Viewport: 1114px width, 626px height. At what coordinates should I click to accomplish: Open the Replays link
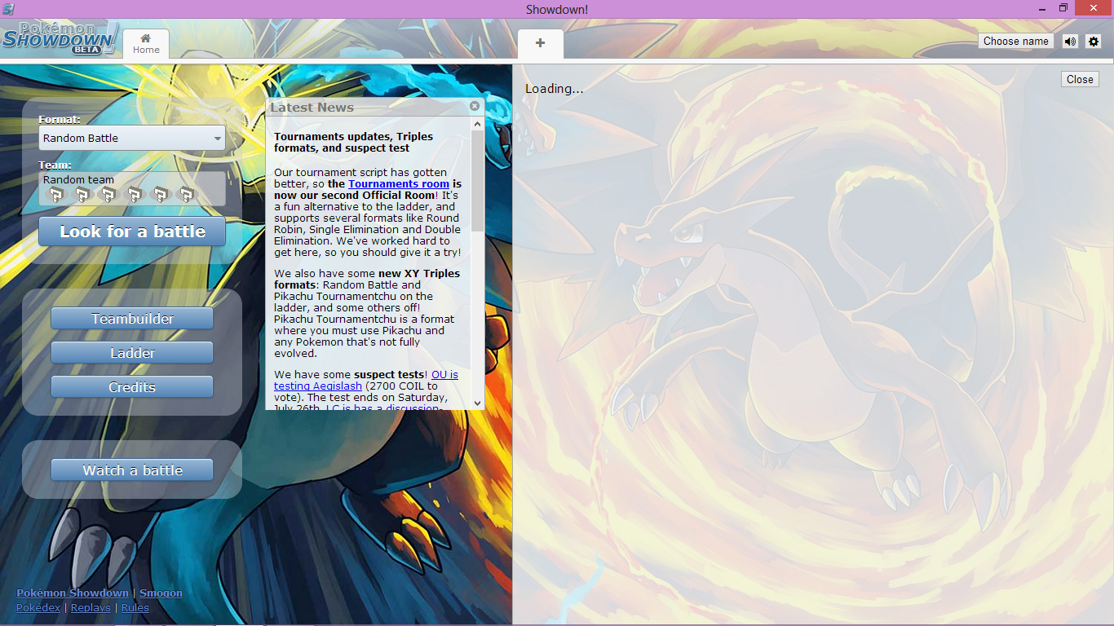(91, 608)
